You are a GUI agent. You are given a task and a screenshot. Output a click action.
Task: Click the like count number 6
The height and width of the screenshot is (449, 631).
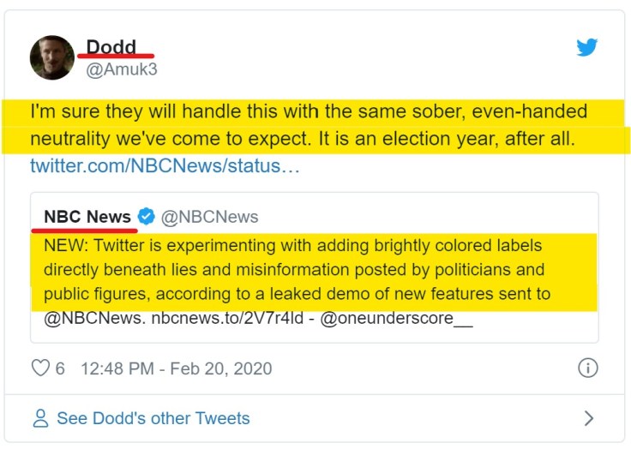[x=60, y=369]
